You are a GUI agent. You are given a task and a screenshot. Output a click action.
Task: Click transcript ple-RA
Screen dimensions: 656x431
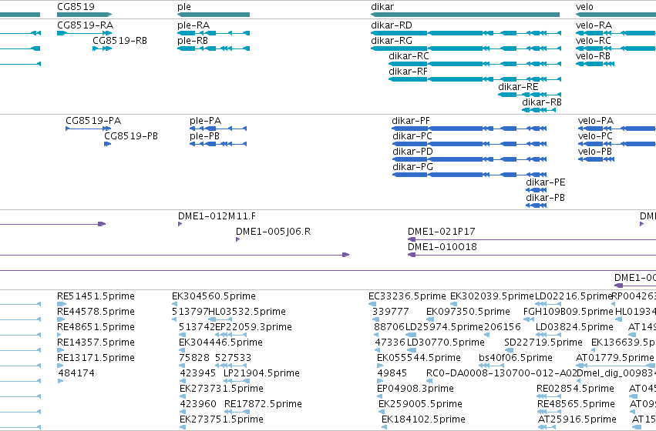coord(214,33)
